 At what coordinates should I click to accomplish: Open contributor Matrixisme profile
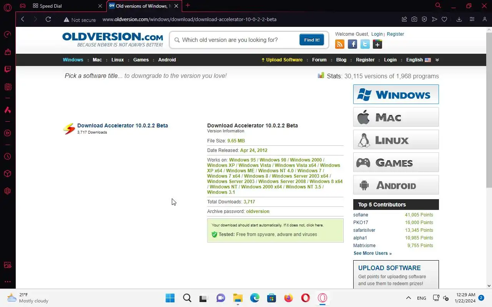click(364, 246)
